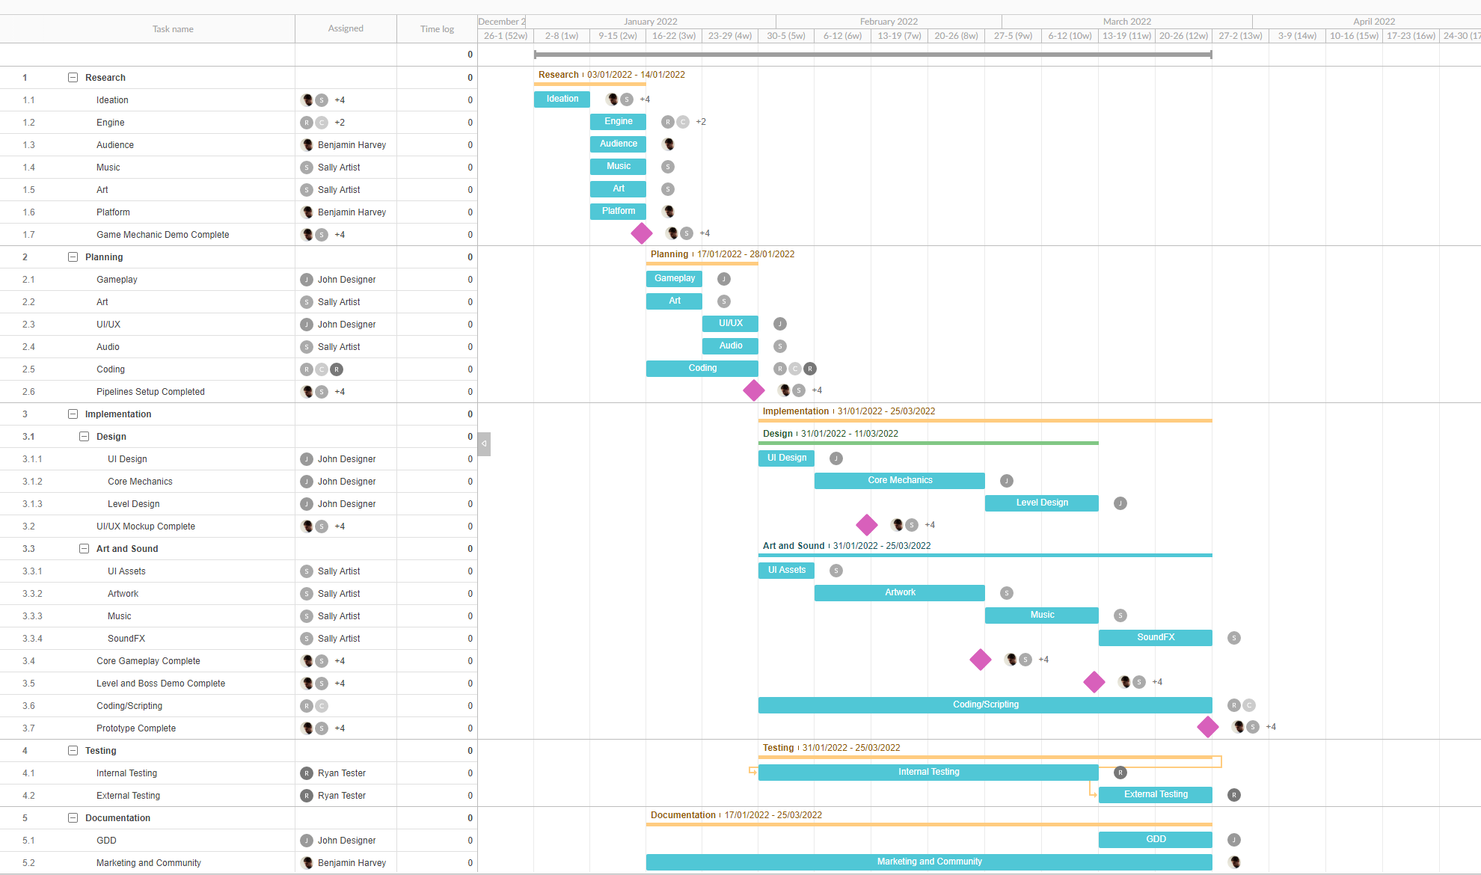This screenshot has width=1481, height=875.
Task: Click Sally Artist's avatar on the SoundFX row
Action: tap(307, 638)
